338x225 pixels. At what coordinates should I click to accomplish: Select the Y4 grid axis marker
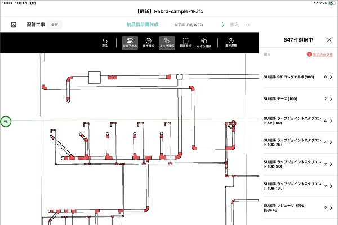point(6,121)
